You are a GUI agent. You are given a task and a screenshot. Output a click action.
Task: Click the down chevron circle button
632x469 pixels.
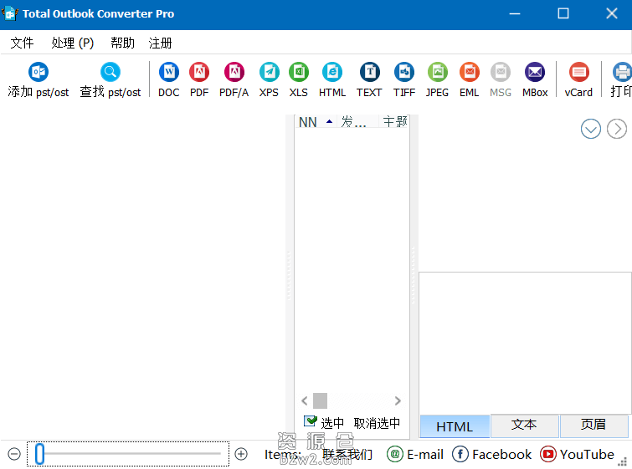pos(591,129)
